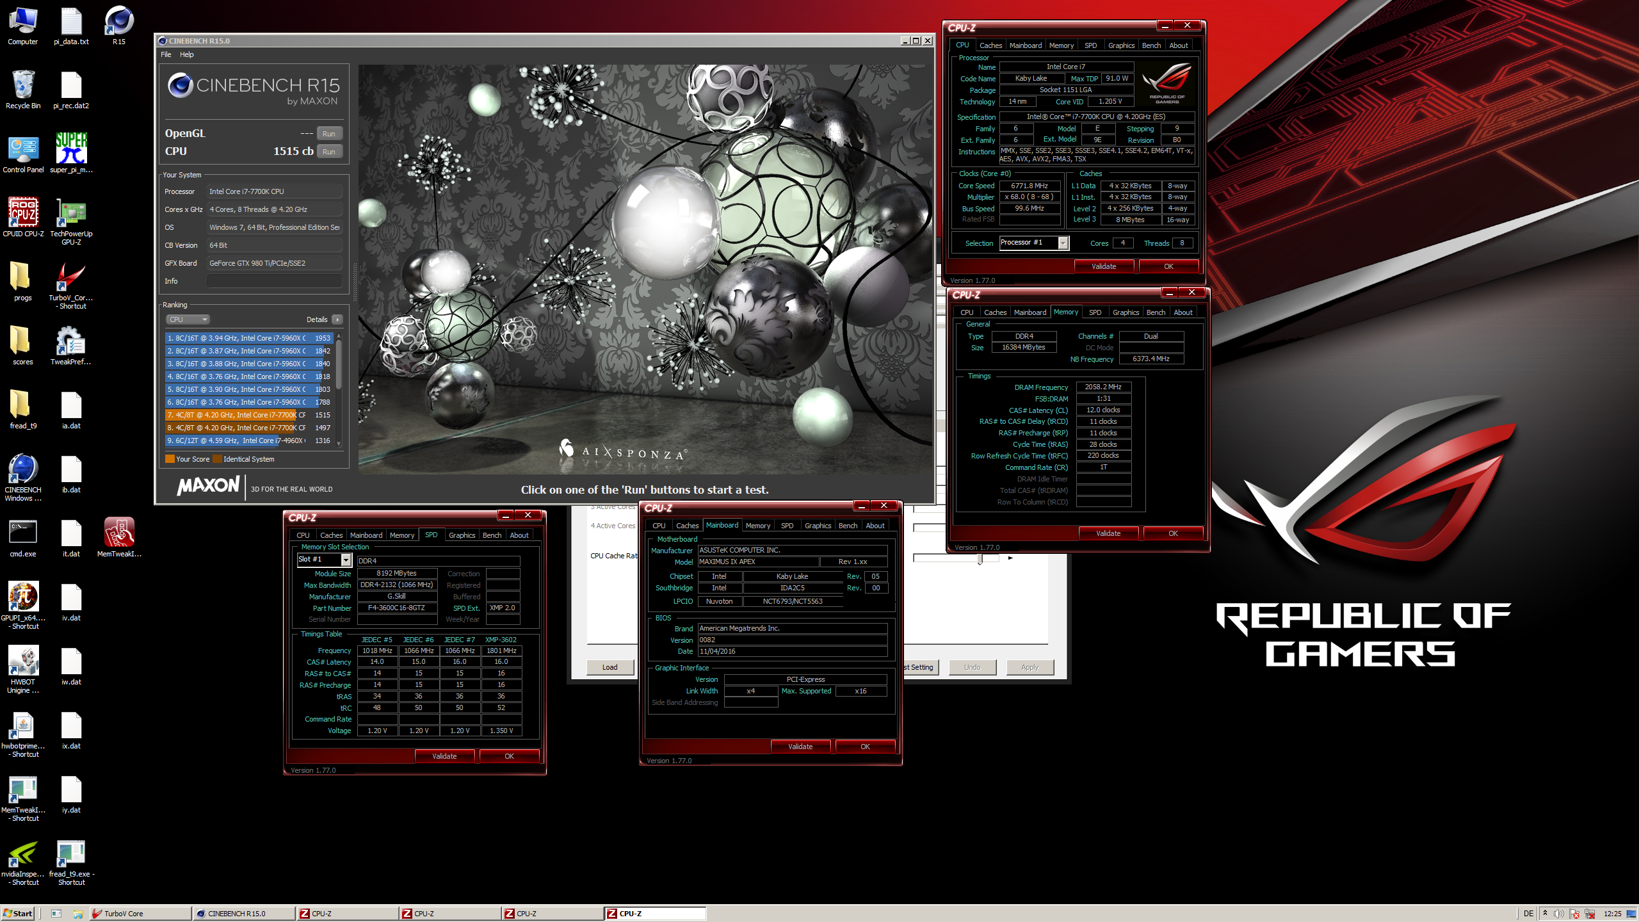
Task: Run the CPU test in Cinebench
Action: pos(329,152)
